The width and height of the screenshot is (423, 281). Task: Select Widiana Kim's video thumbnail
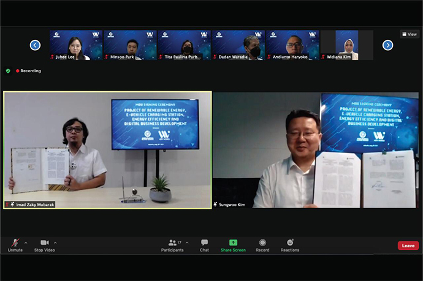pos(346,45)
